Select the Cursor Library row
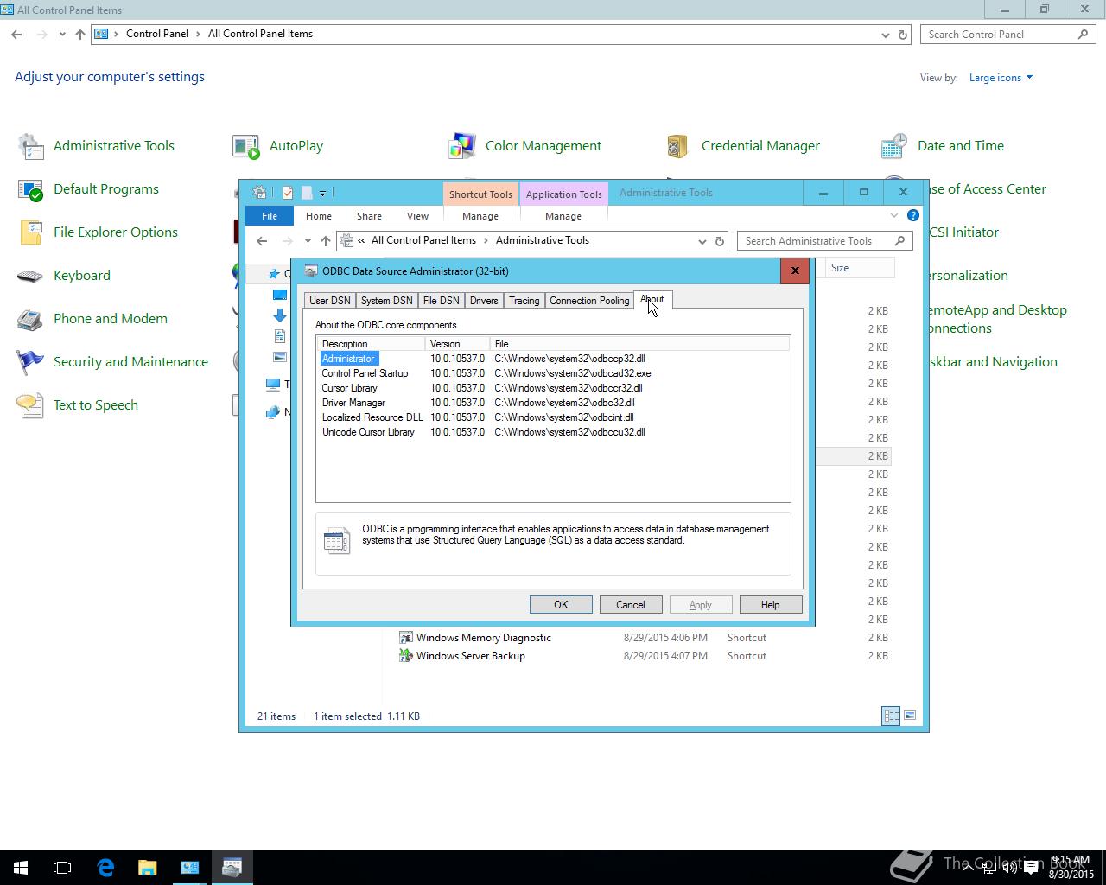 [553, 388]
